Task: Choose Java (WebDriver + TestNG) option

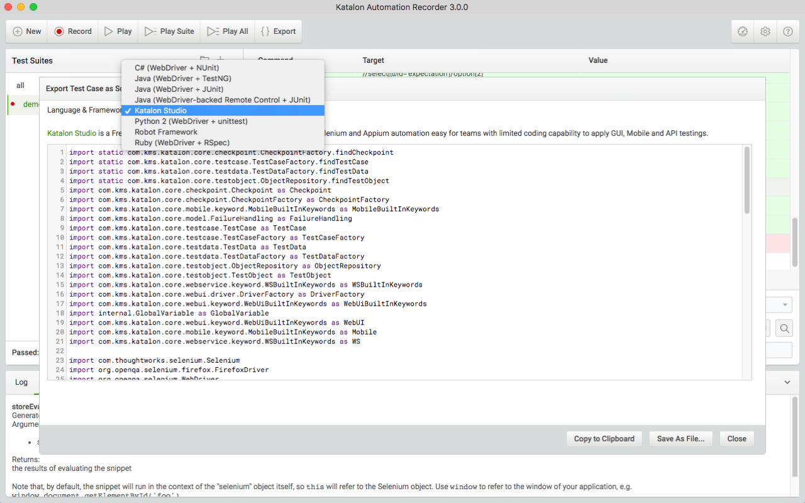Action: [x=223, y=79]
